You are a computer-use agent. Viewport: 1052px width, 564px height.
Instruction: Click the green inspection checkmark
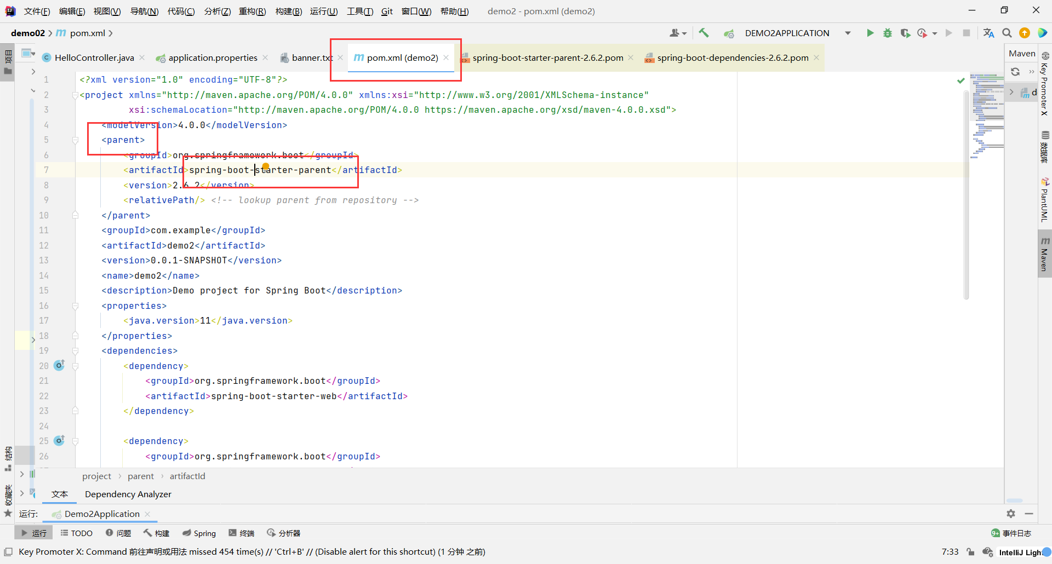point(960,80)
